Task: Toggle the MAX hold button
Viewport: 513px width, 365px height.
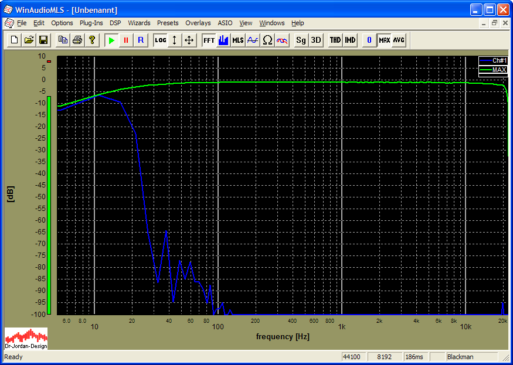Action: coord(384,40)
